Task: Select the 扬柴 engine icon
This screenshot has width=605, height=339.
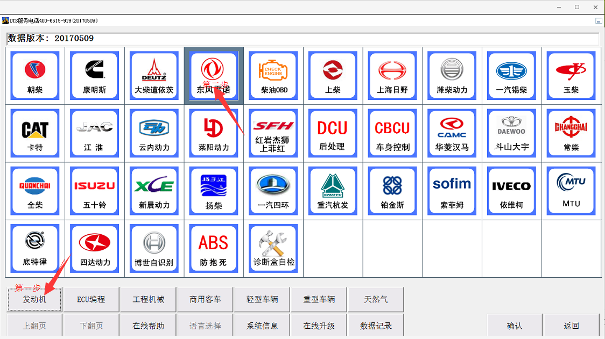Action: pyautogui.click(x=214, y=191)
